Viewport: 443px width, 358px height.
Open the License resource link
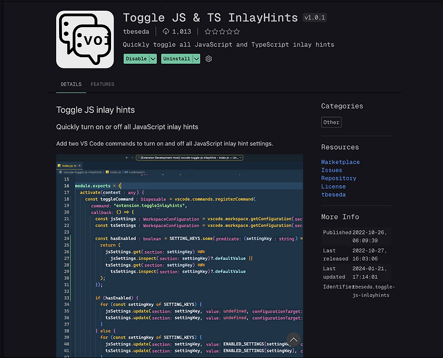(333, 186)
